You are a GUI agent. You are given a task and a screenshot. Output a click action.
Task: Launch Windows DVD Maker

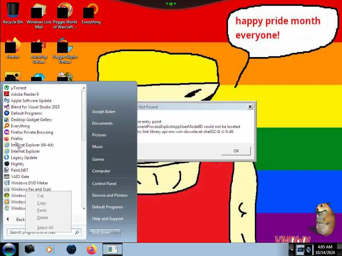pyautogui.click(x=26, y=183)
